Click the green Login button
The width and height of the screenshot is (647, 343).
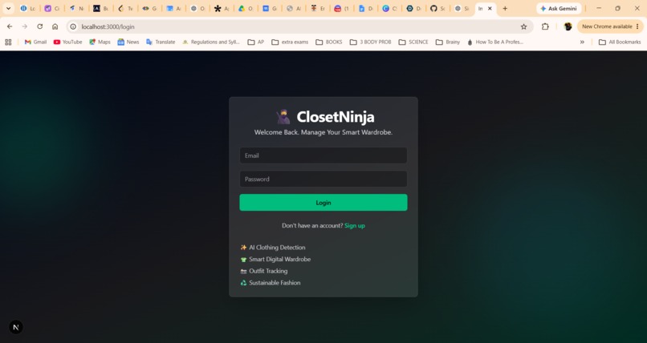(323, 203)
